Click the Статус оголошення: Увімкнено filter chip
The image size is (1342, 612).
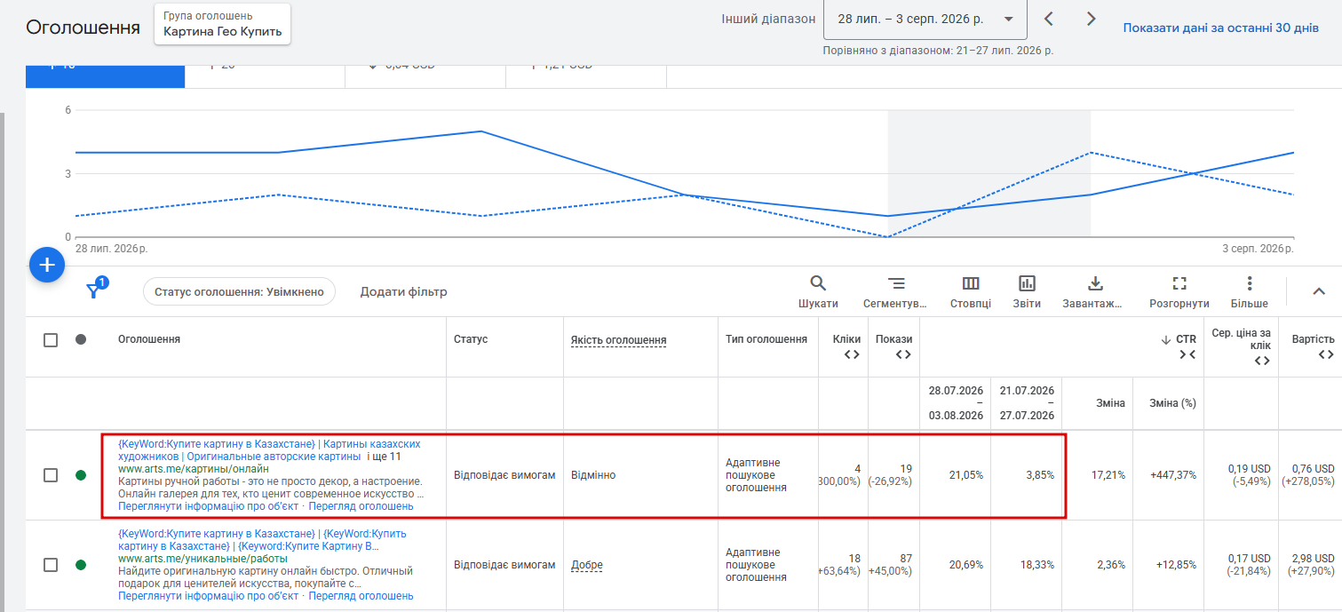pos(239,291)
